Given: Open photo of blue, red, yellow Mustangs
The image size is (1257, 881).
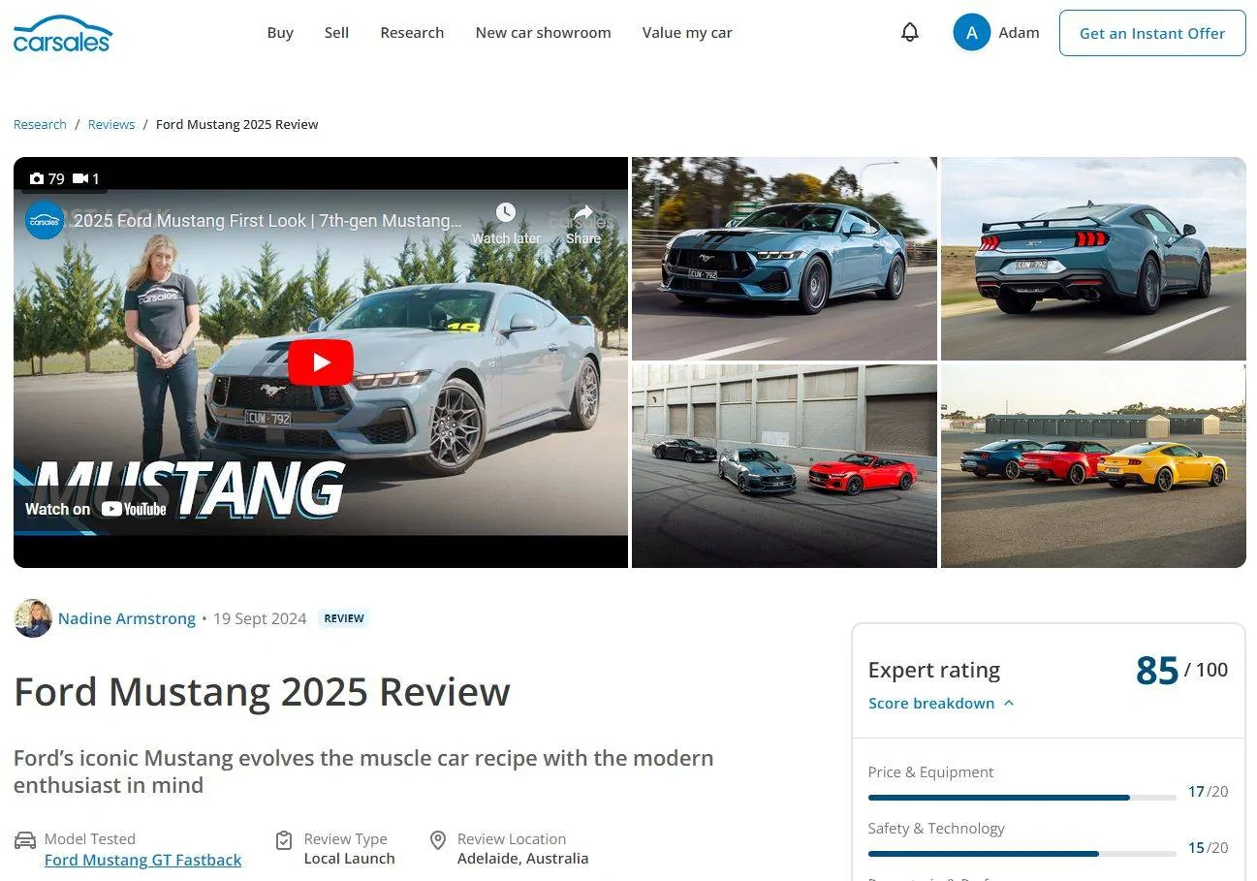Looking at the screenshot, I should (1093, 466).
